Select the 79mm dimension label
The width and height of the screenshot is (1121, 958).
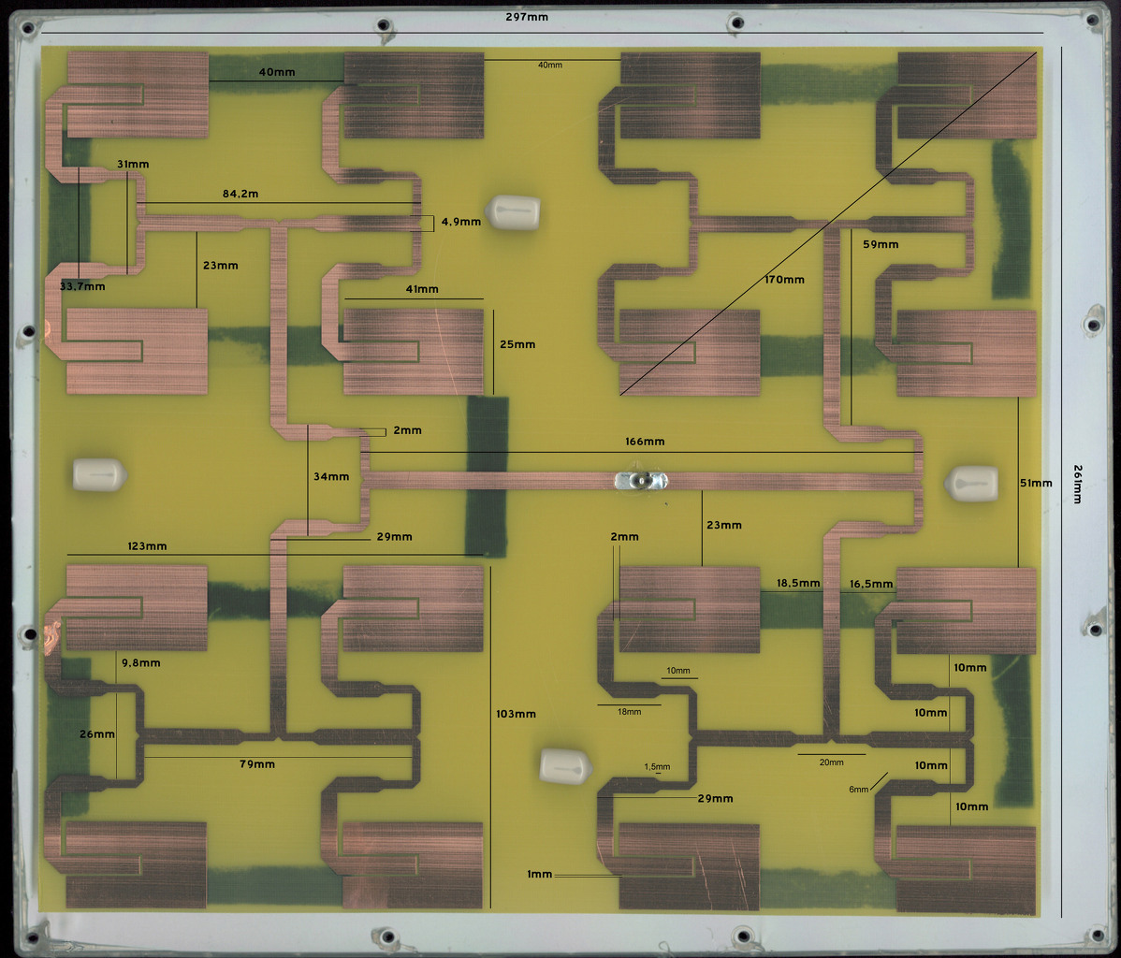(257, 763)
